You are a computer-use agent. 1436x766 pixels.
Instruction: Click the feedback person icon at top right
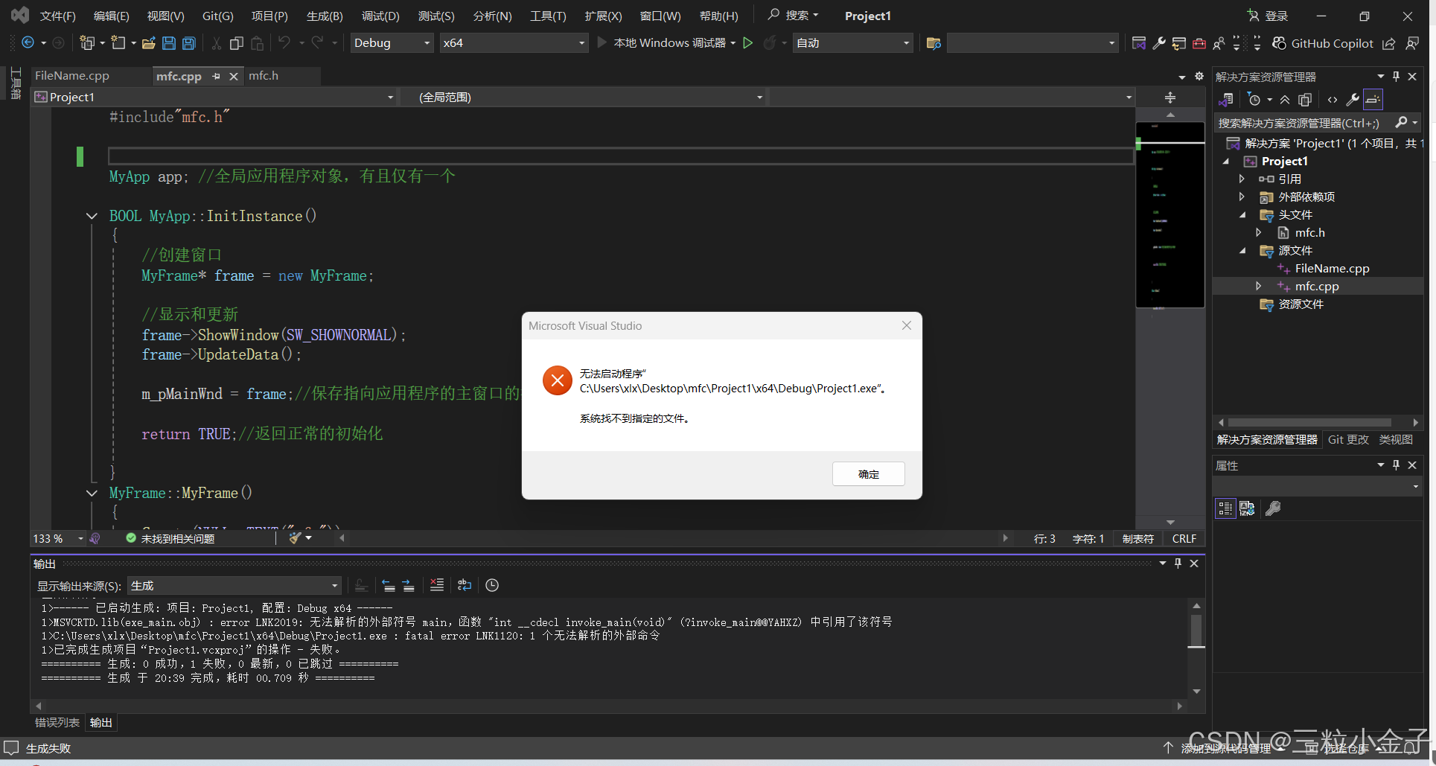pyautogui.click(x=1412, y=43)
